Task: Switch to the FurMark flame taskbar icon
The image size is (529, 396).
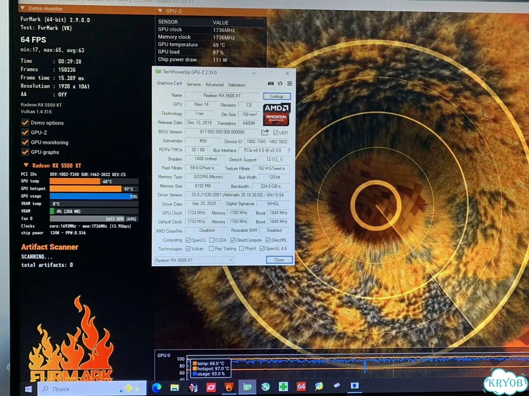Action: (229, 387)
